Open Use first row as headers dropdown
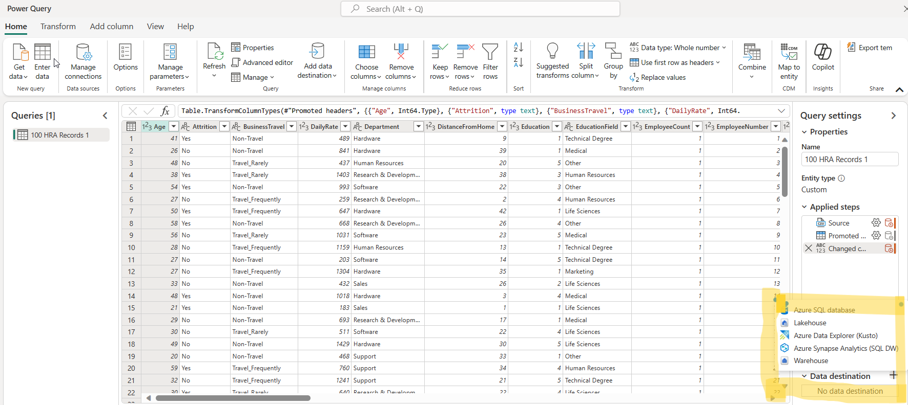 click(675, 62)
